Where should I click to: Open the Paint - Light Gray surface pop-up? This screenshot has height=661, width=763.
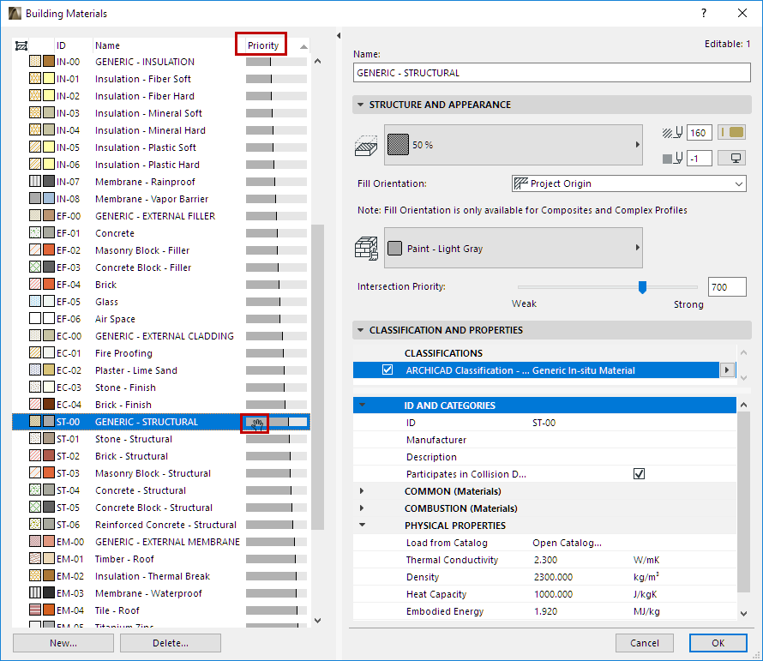[x=514, y=248]
